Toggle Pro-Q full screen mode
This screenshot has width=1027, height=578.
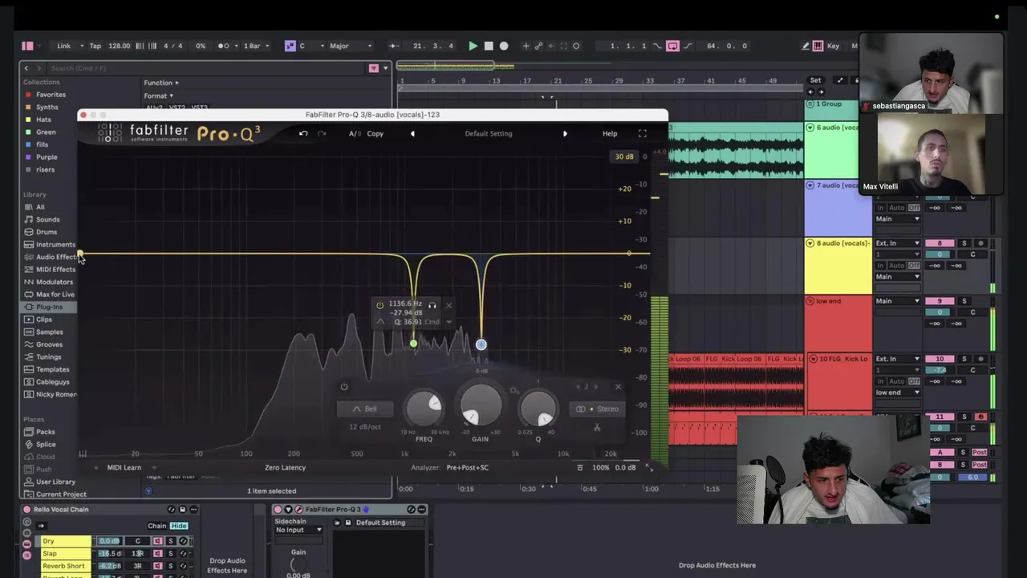[x=642, y=133]
